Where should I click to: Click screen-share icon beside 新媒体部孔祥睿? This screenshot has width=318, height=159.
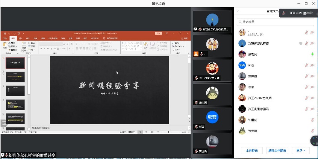(300, 44)
